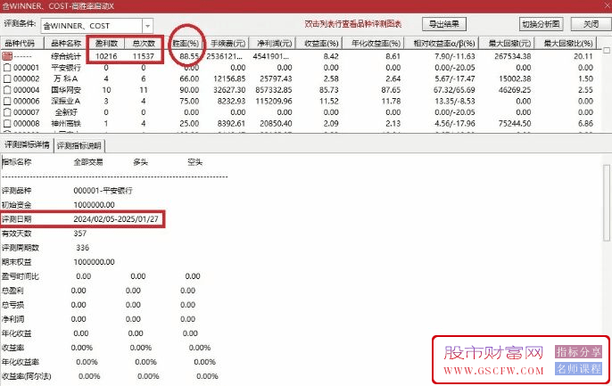
Task: Select the 深振业A row name
Action: pyautogui.click(x=66, y=102)
